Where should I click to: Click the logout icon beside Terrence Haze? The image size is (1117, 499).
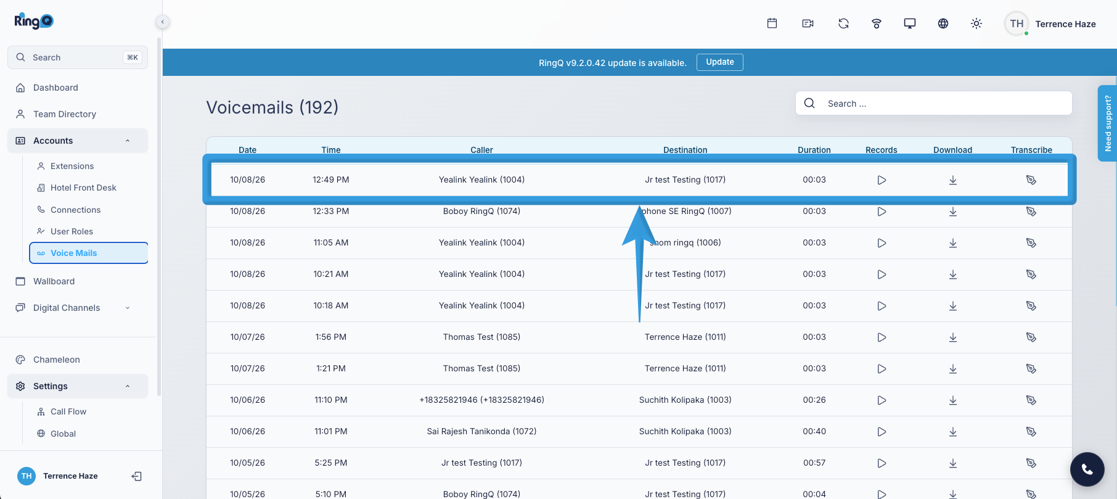[137, 476]
